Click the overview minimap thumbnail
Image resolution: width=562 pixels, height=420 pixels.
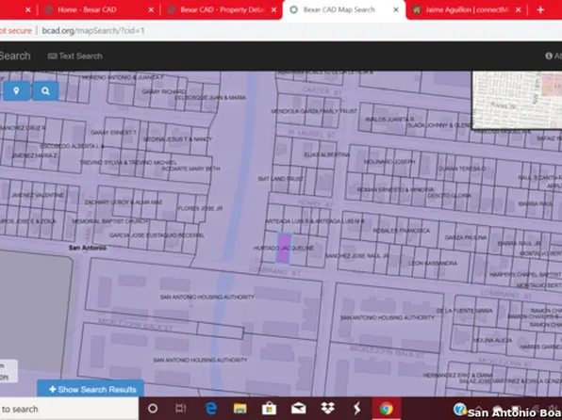[x=517, y=100]
